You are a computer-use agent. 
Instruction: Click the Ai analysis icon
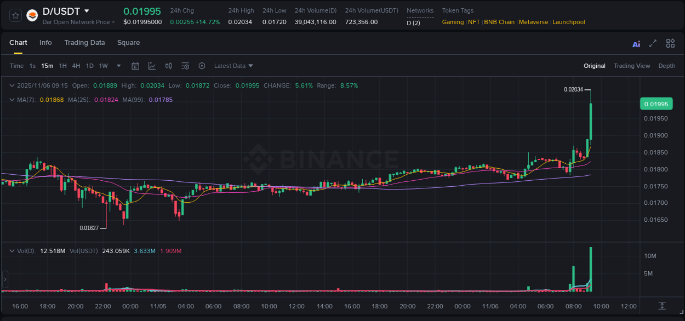click(x=636, y=43)
